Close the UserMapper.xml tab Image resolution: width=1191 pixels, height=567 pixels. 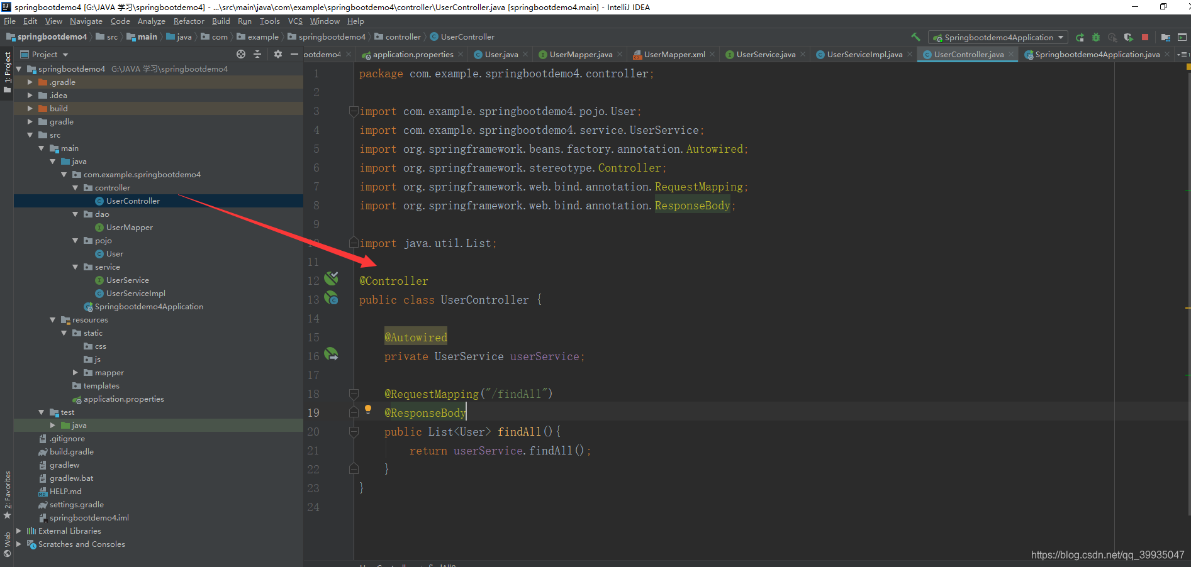[712, 55]
